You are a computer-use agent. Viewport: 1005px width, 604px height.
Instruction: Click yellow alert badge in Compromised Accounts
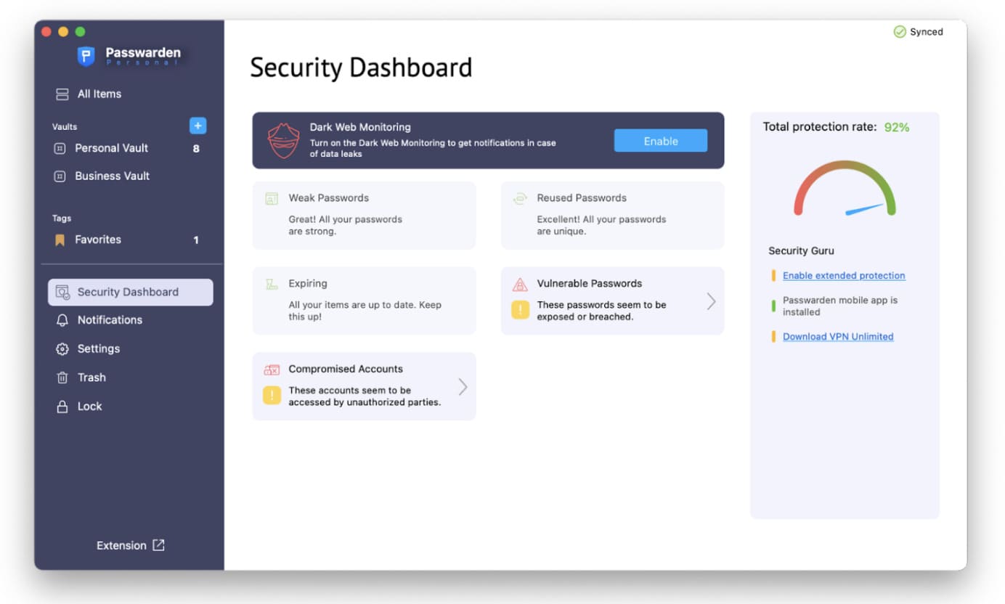(272, 396)
